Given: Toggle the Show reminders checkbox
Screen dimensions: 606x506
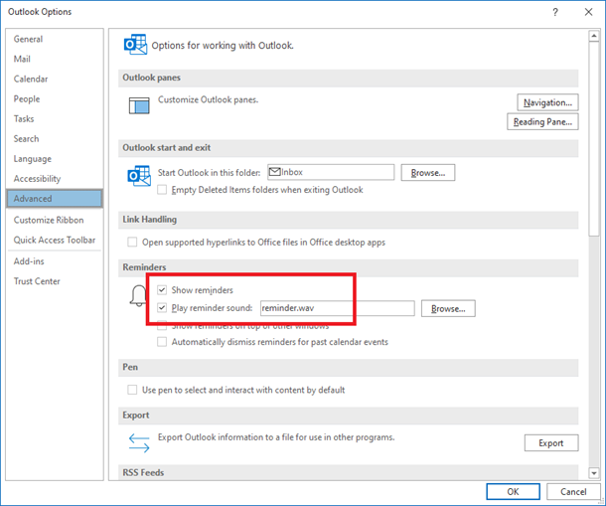Looking at the screenshot, I should point(162,289).
